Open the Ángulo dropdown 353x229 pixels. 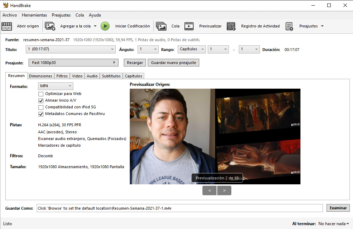click(148, 49)
